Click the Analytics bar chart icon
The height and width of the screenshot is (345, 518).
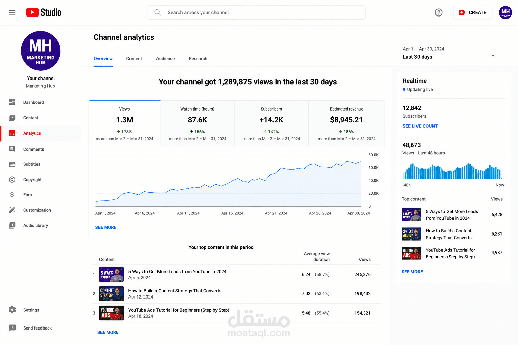point(12,133)
